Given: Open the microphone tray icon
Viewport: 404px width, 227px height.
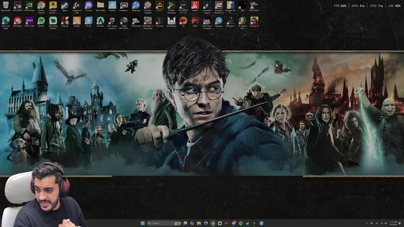Looking at the screenshot, I should click(377, 223).
